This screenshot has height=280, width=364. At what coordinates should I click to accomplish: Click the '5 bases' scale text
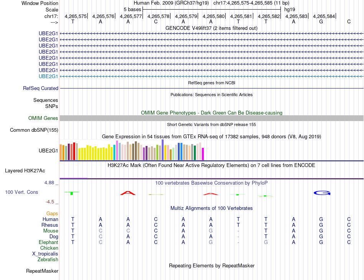coord(132,10)
